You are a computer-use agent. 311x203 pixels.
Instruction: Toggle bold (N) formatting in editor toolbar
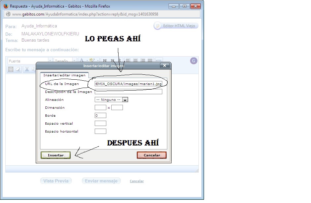[105, 61]
